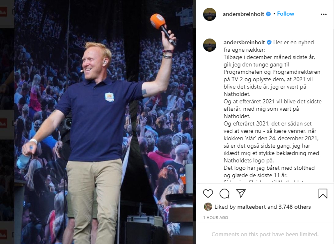The width and height of the screenshot is (334, 244).
Task: Click the malteebert liker avatar
Action: point(208,207)
